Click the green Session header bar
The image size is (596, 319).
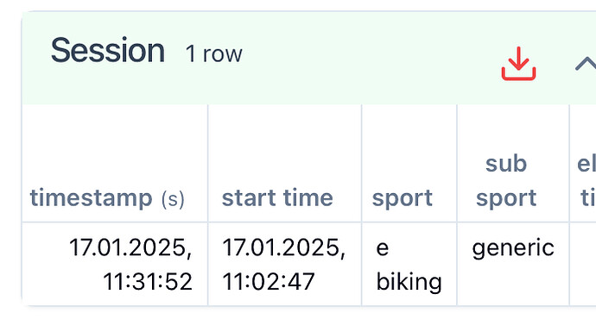308,58
